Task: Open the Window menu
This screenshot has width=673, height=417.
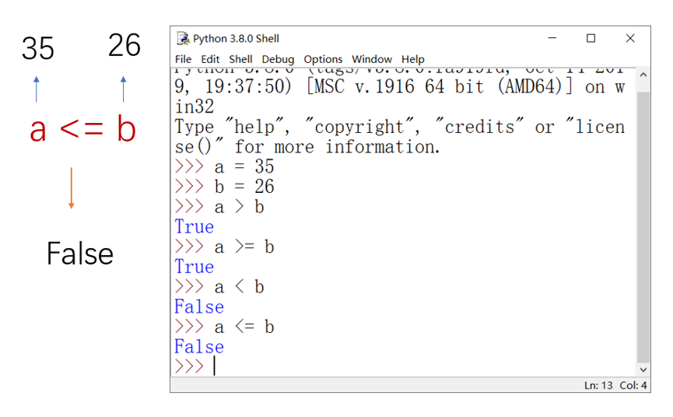Action: 372,59
